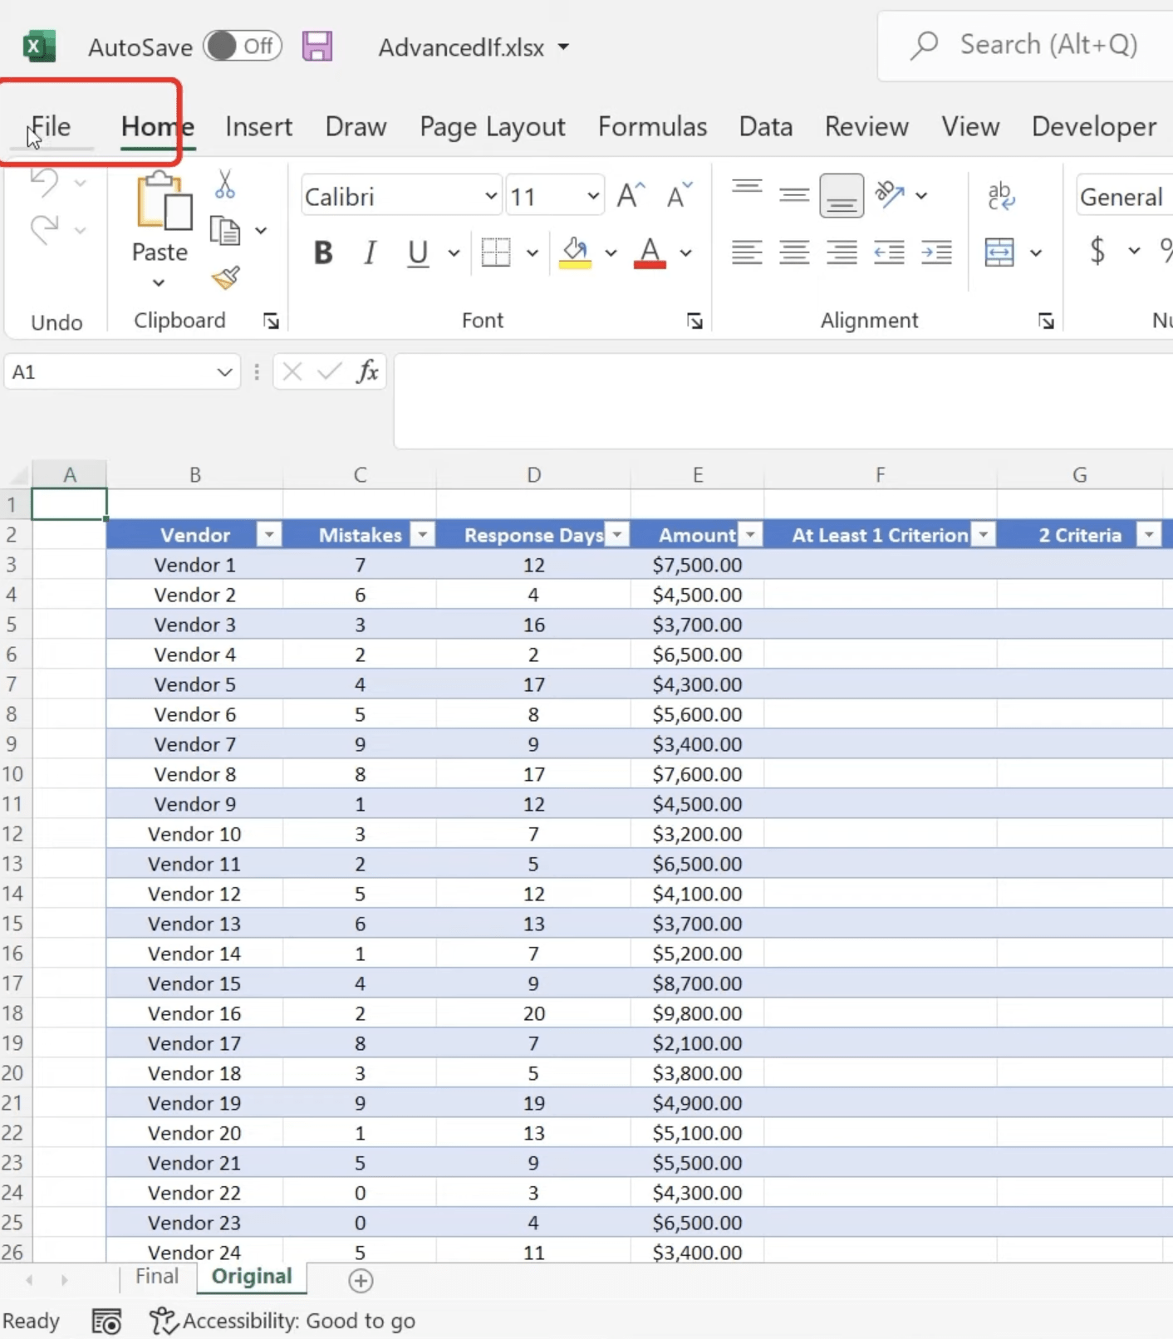Open the Amount column filter dropdown
Image resolution: width=1173 pixels, height=1339 pixels.
pos(750,535)
